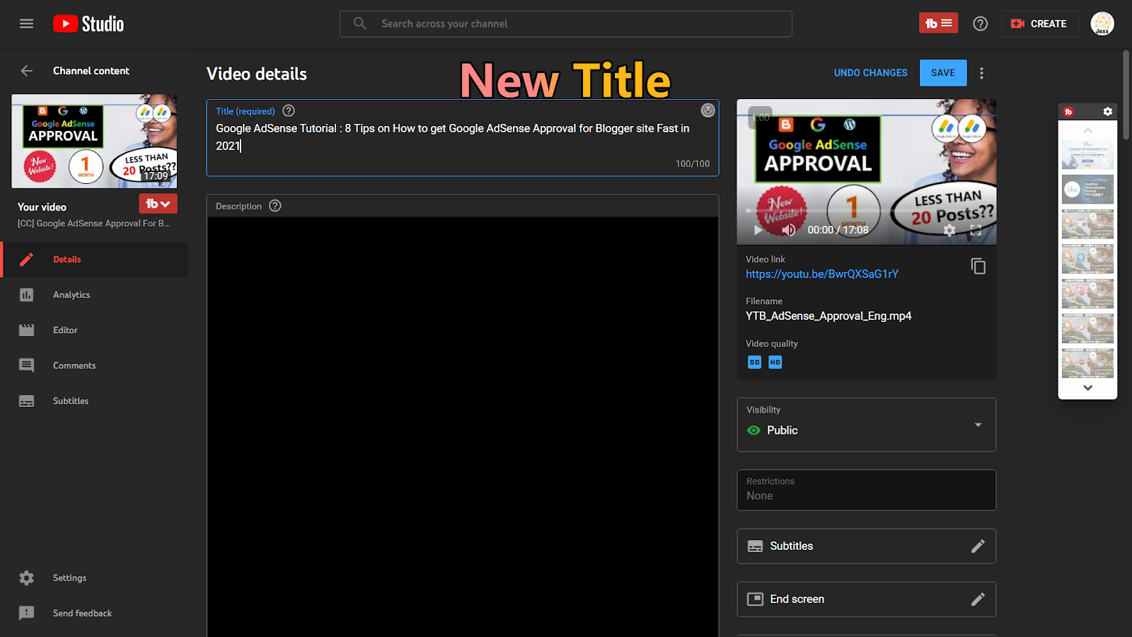Move up in the TubeBuddy thumbnail list
The width and height of the screenshot is (1132, 637).
point(1087,130)
